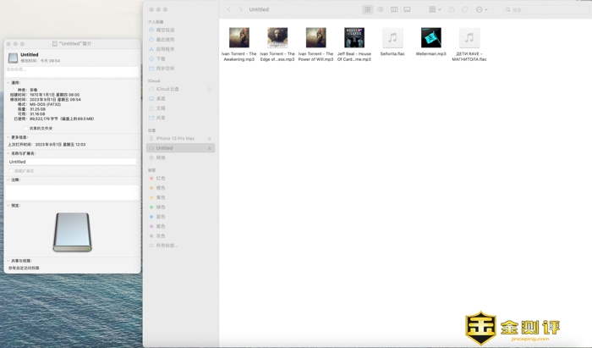Select the Wellerman.mp3 file thumbnail
Screen dimensions: 592x348
pos(430,37)
